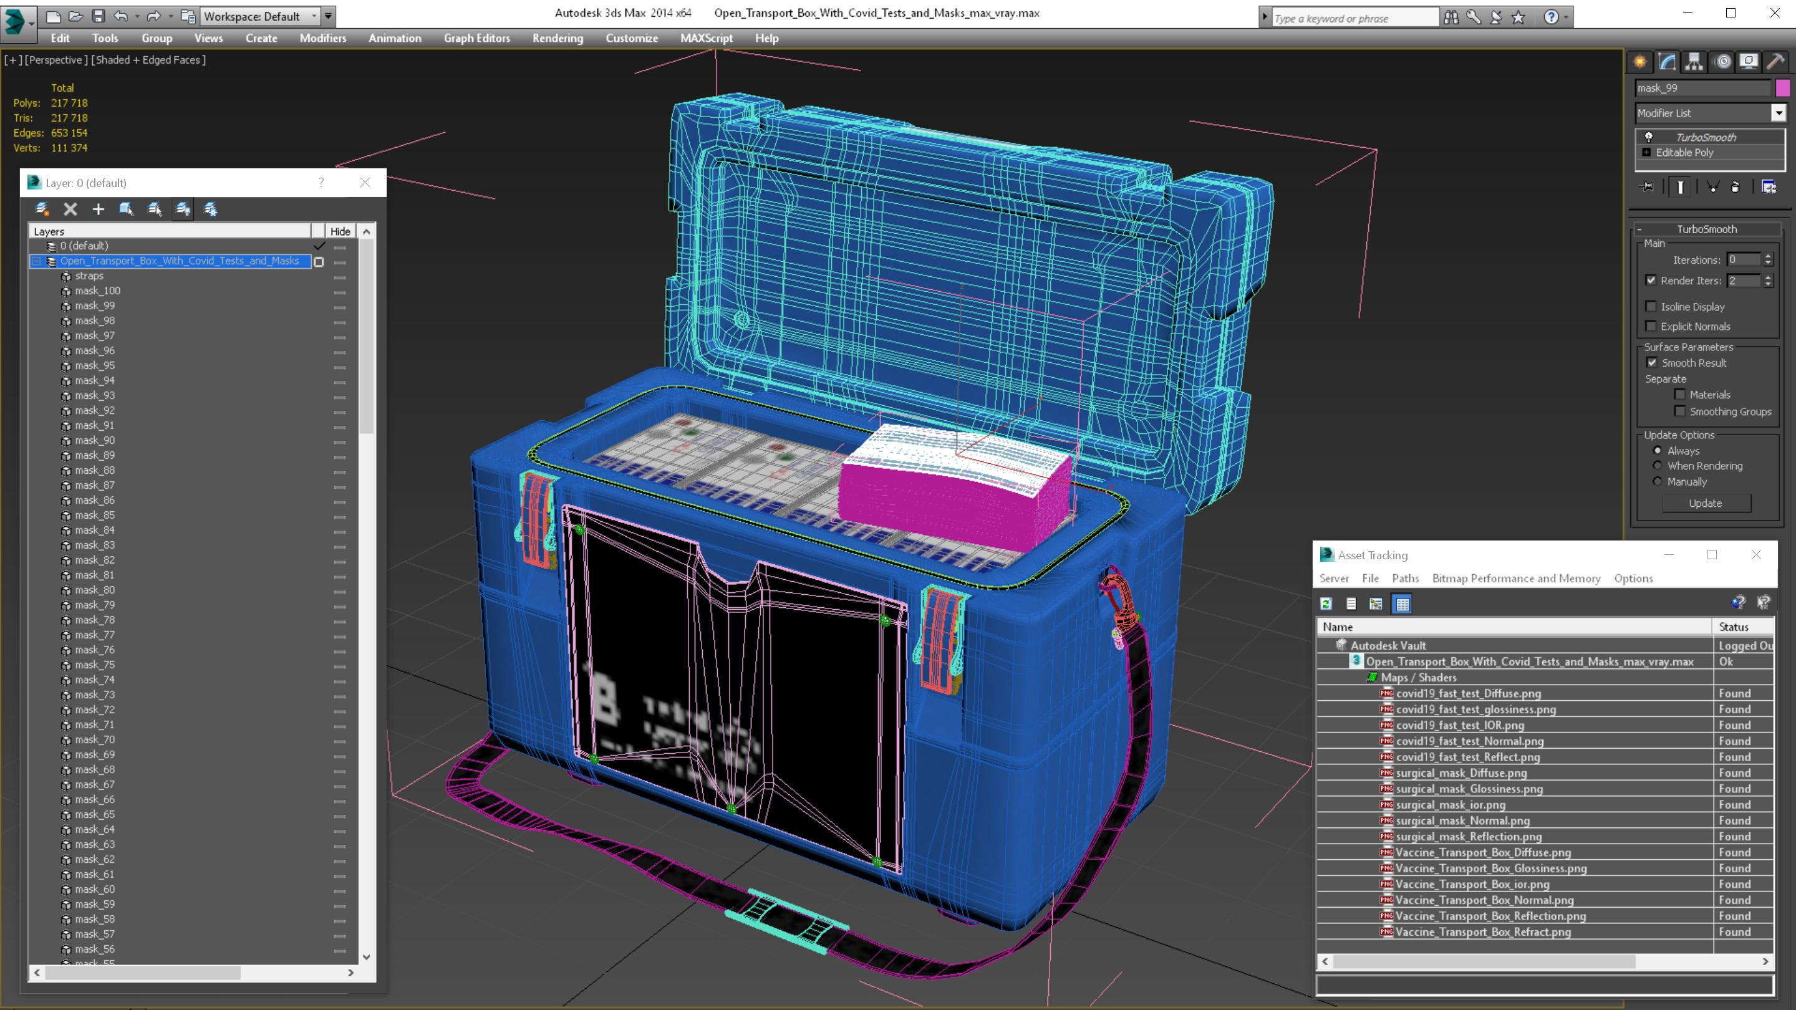Open Bitmap Performance and Memory menu
This screenshot has width=1796, height=1010.
tap(1517, 578)
